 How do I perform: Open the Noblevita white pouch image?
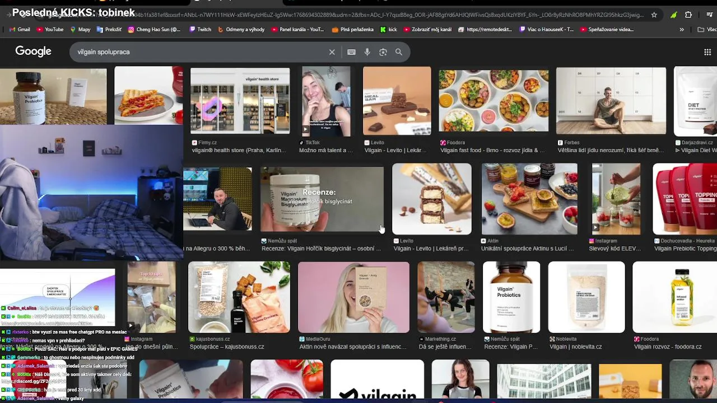(x=586, y=297)
